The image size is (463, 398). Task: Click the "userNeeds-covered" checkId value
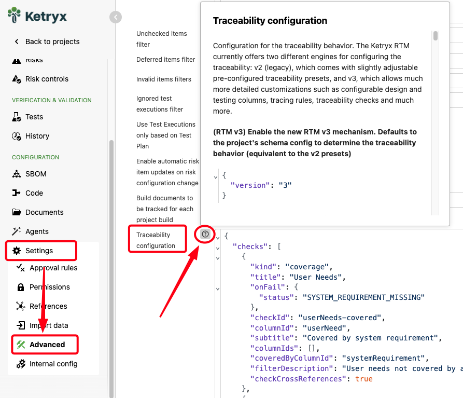(x=340, y=318)
